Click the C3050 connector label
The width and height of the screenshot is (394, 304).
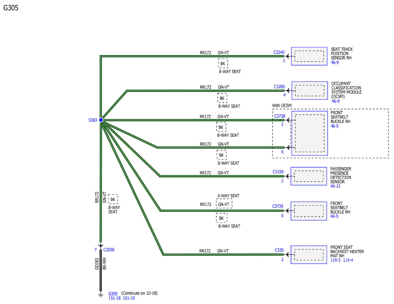(109, 250)
